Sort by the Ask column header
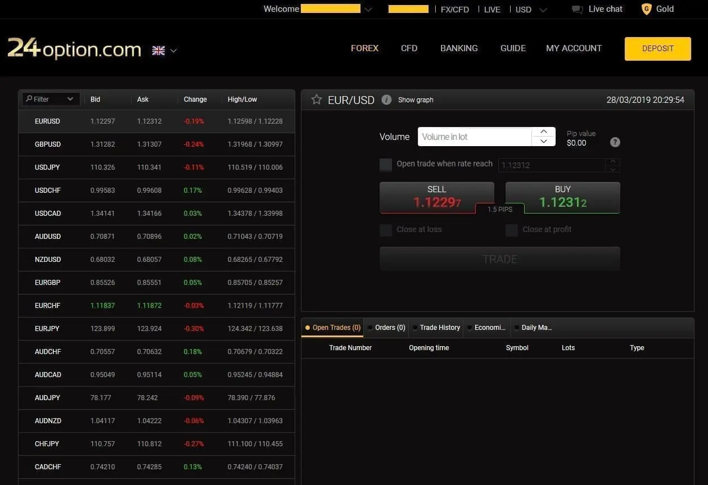Viewport: 708px width, 485px height. tap(143, 99)
